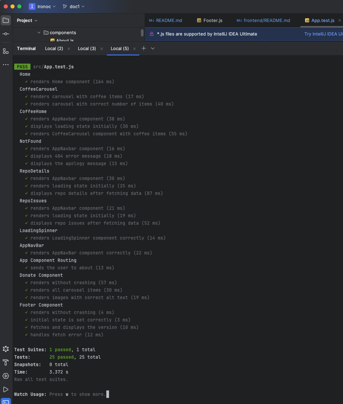Select the Local (5) terminal tab
This screenshot has width=343, height=404.
click(120, 48)
